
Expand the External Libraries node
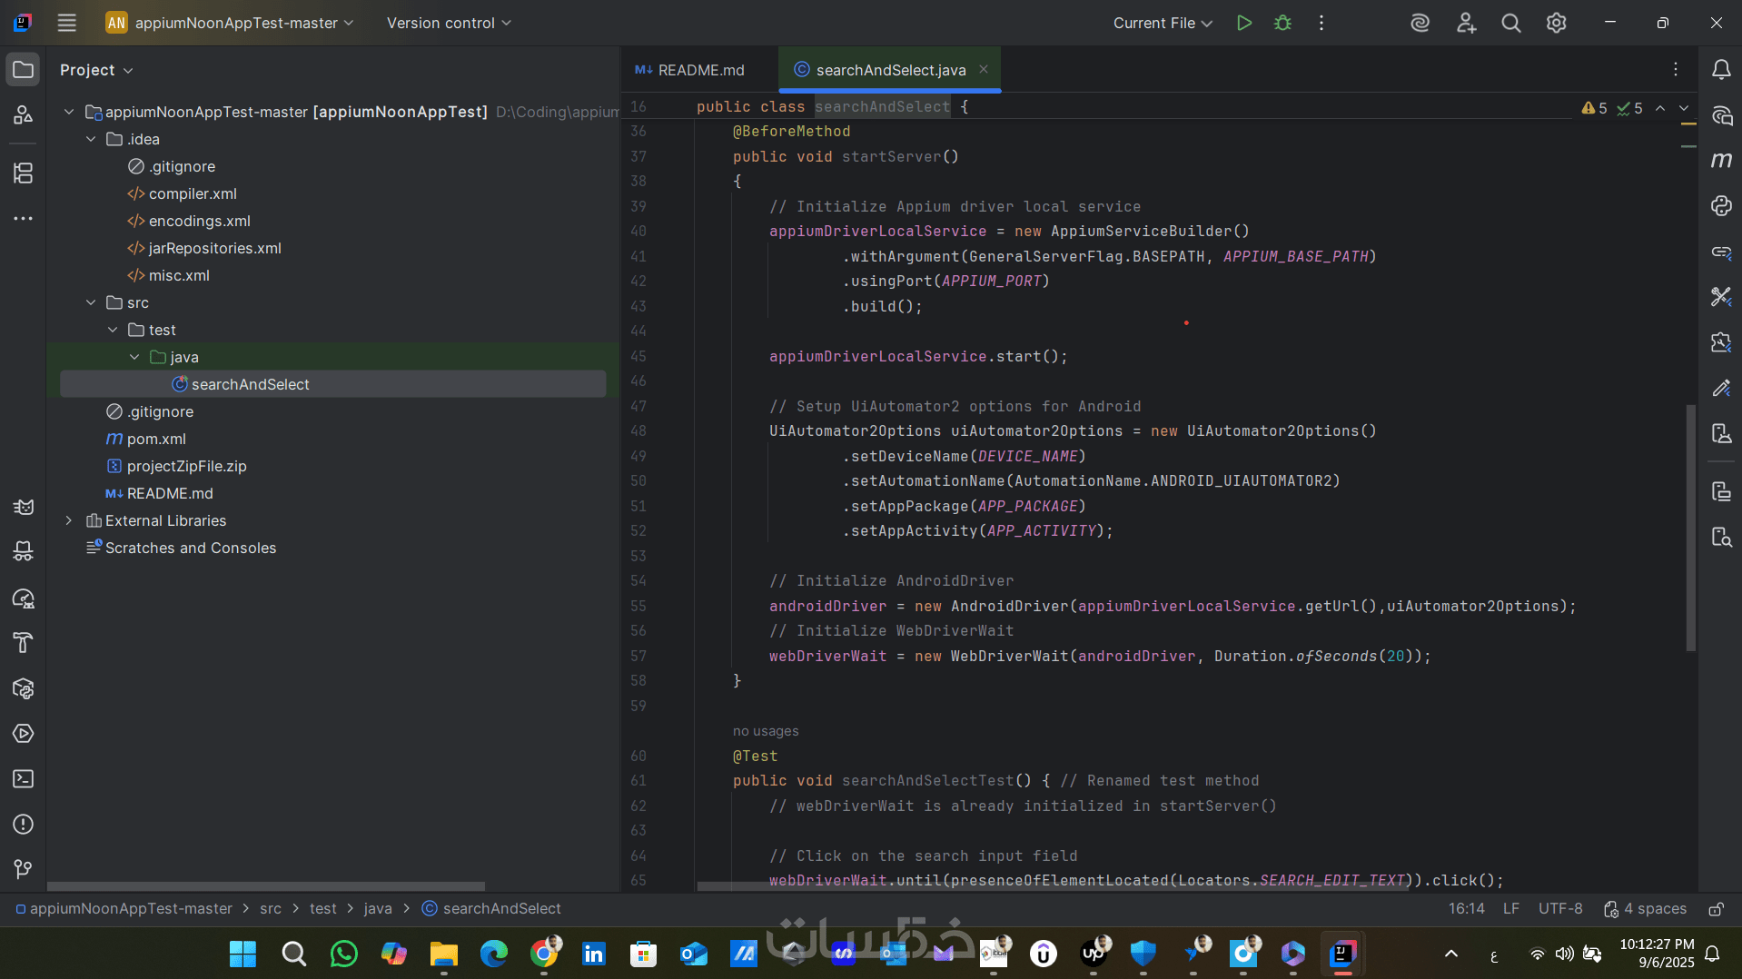[69, 520]
